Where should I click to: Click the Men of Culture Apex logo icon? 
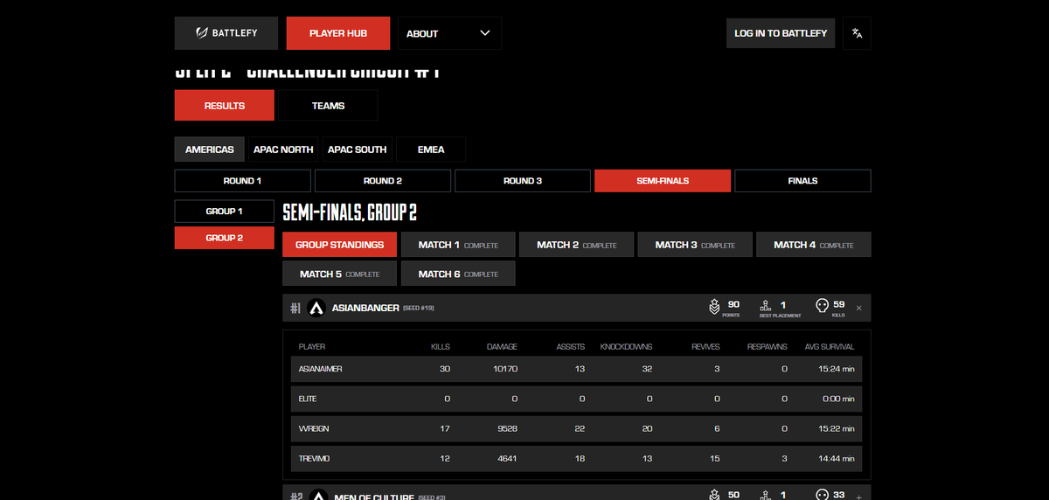click(316, 495)
